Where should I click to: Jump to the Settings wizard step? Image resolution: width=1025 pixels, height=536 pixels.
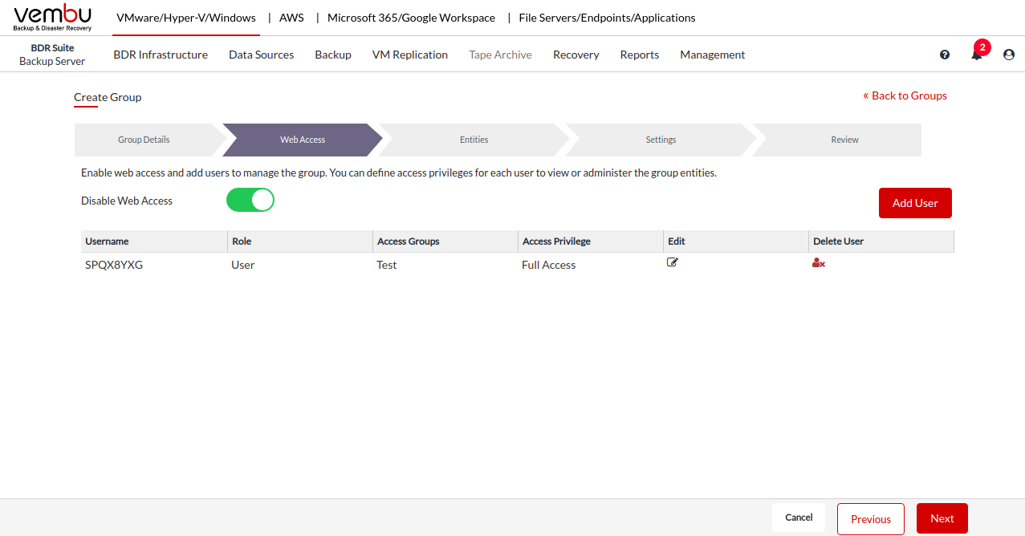(661, 140)
